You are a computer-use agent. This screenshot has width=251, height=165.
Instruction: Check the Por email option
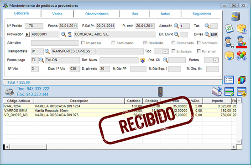(x=199, y=51)
